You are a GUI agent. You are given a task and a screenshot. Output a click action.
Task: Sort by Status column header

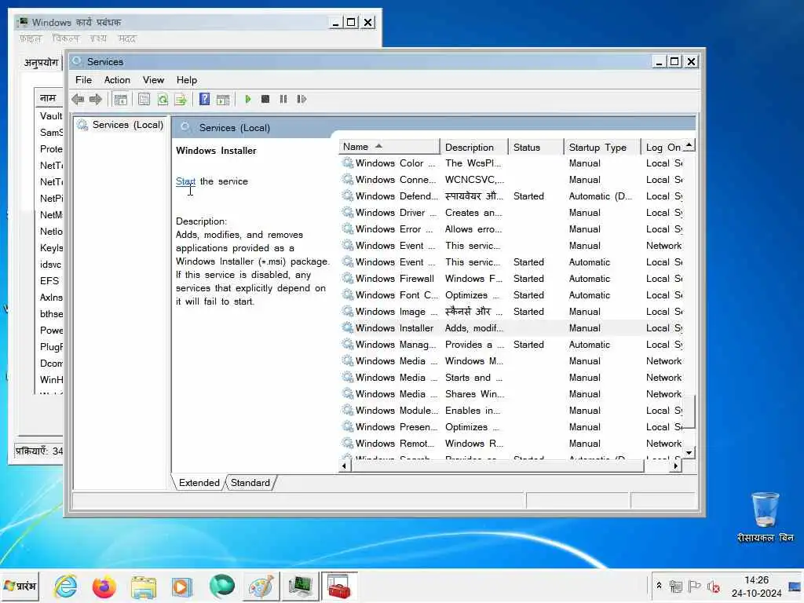click(535, 147)
